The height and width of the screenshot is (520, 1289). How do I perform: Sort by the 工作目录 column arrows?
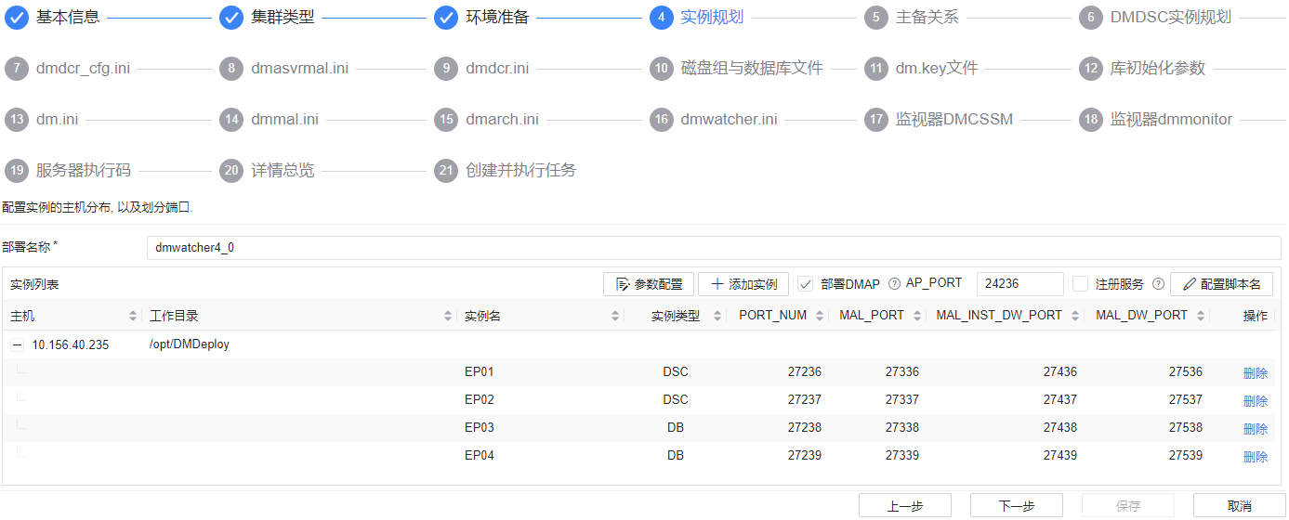coord(449,317)
